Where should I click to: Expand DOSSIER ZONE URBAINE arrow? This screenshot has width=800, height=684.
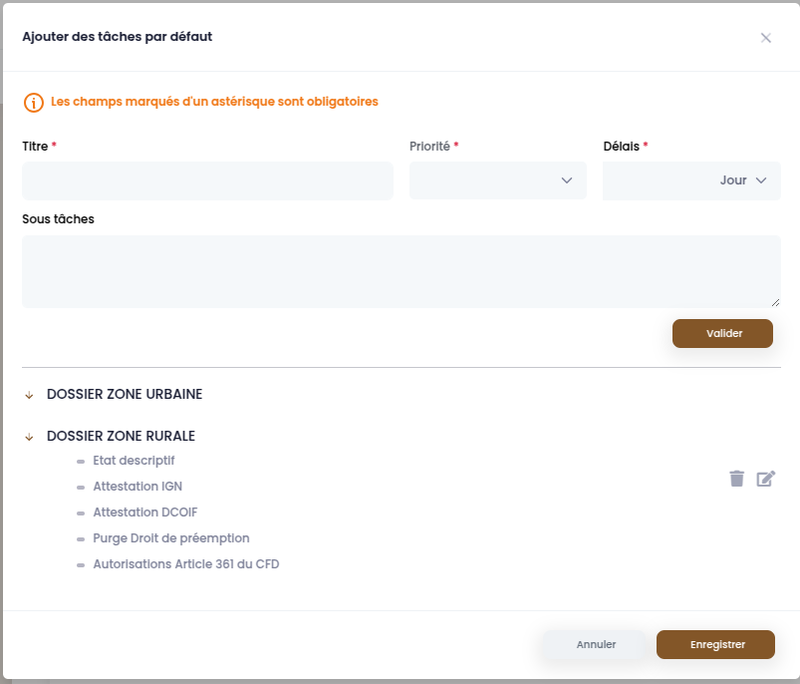click(x=29, y=395)
